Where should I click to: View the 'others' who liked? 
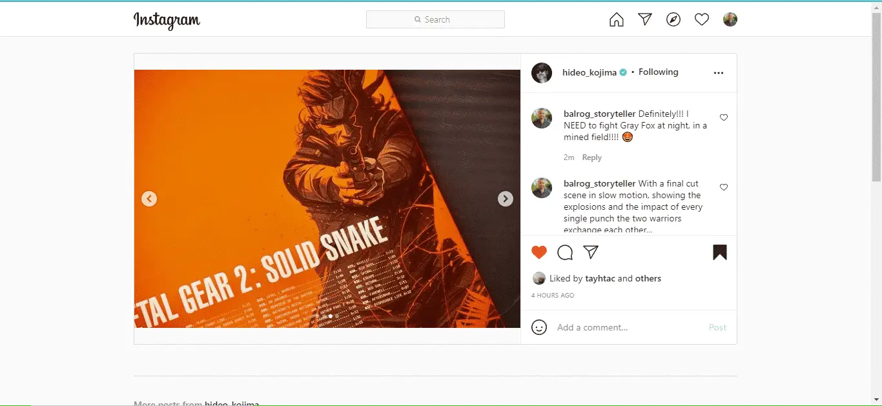click(648, 279)
